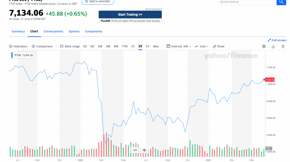Open the Date range picker

(x=70, y=46)
